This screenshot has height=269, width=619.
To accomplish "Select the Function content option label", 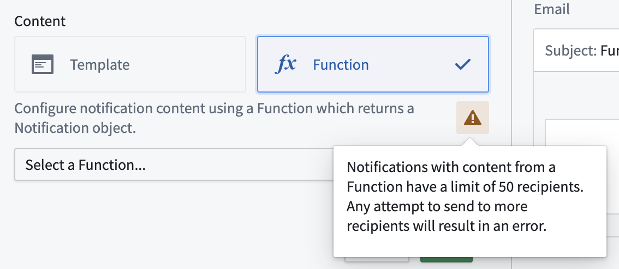I will point(341,65).
